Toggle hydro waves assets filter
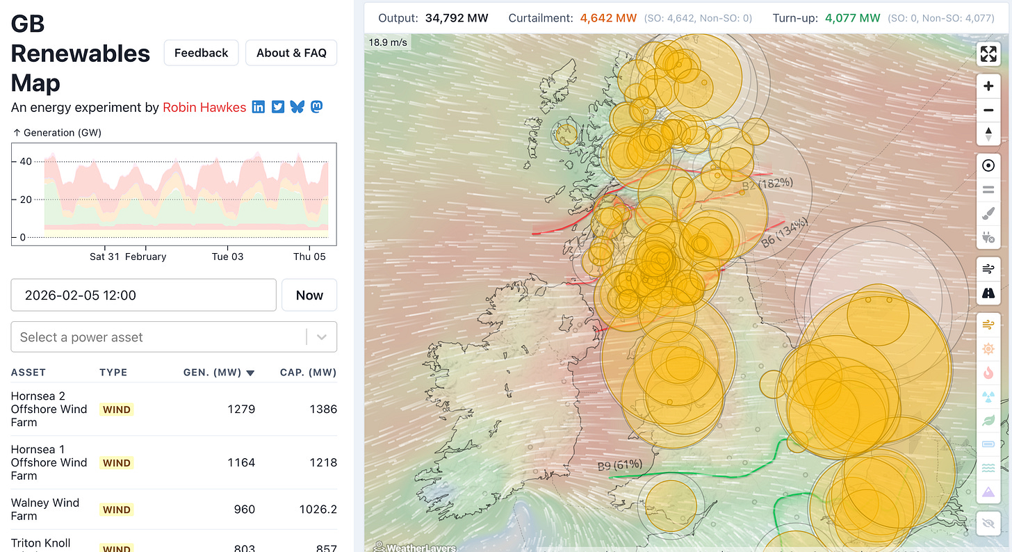The height and width of the screenshot is (552, 1012). (x=988, y=468)
